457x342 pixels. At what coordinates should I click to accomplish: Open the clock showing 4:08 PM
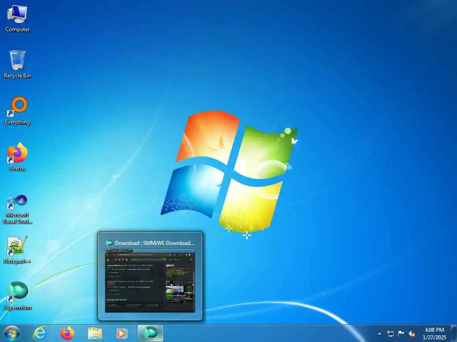point(434,334)
